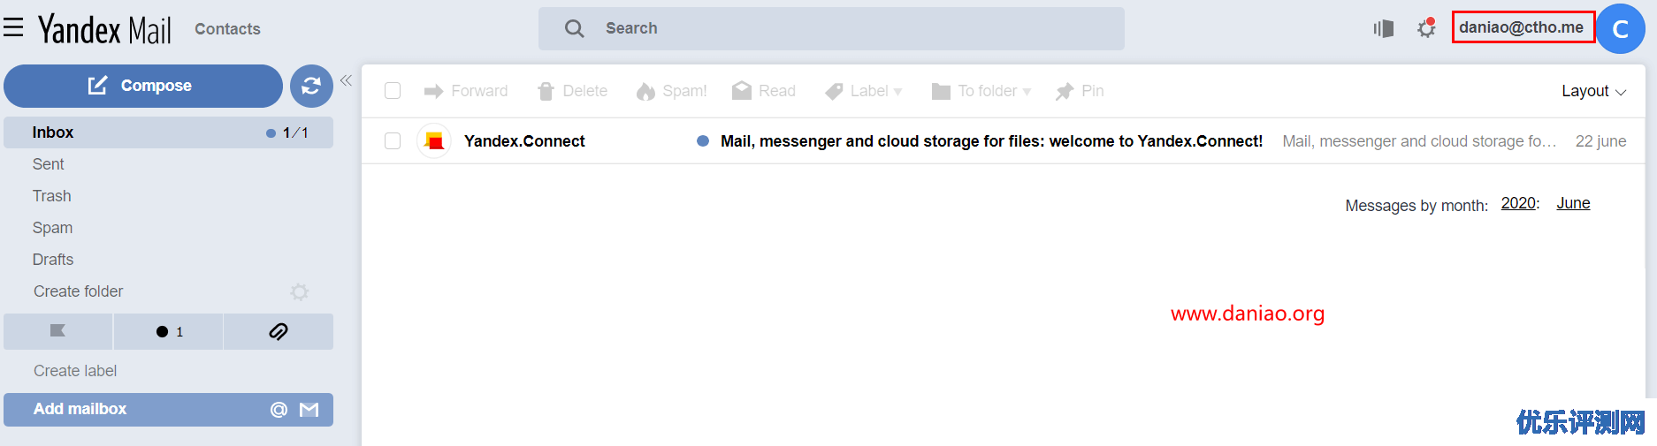1657x446 pixels.
Task: Open the themes icon next to settings
Action: click(1384, 29)
